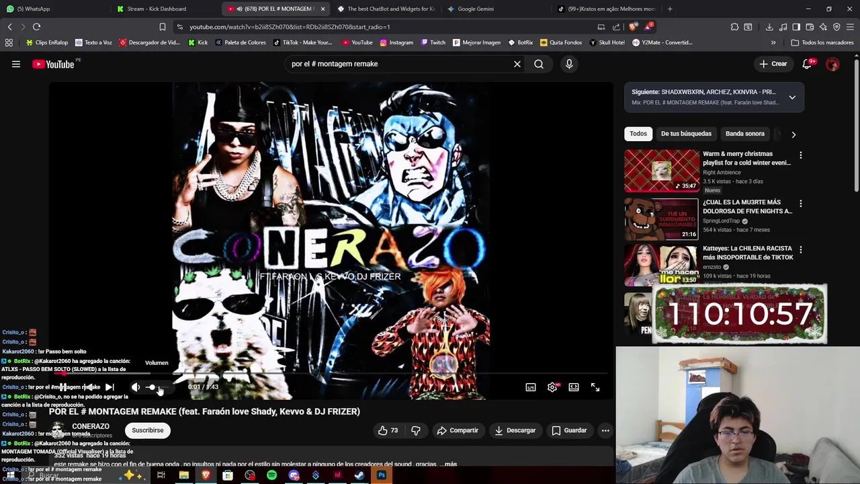Click the Crear button
Screen dimensions: 860x484
[773, 64]
